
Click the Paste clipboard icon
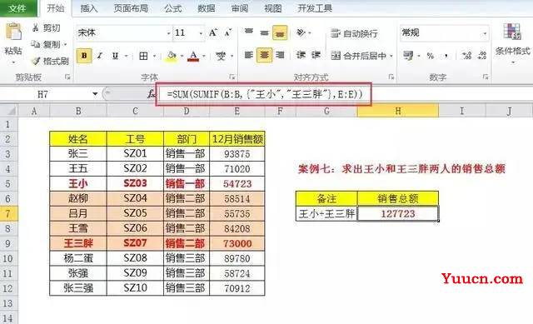(x=13, y=32)
